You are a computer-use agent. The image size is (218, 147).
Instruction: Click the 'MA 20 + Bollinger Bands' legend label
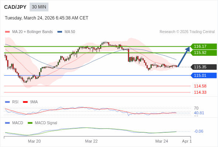pyautogui.click(x=33, y=32)
